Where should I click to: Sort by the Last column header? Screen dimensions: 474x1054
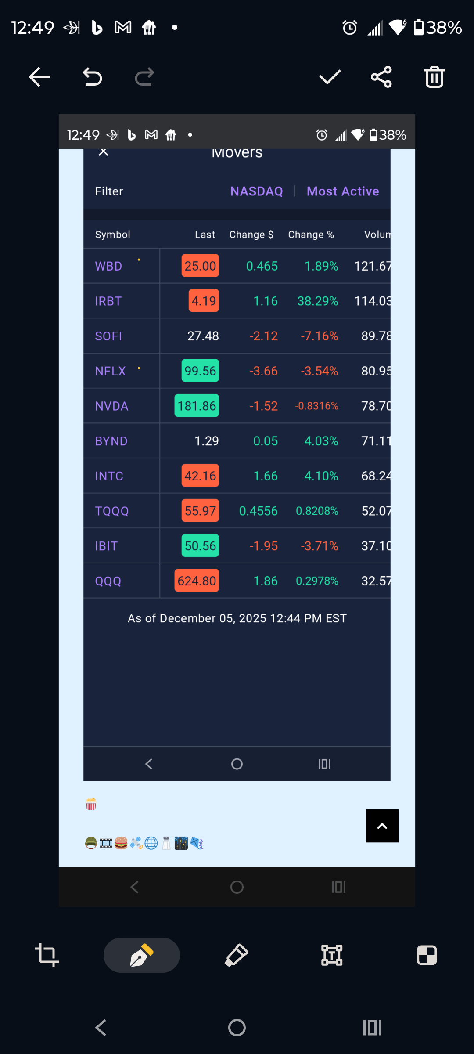205,235
